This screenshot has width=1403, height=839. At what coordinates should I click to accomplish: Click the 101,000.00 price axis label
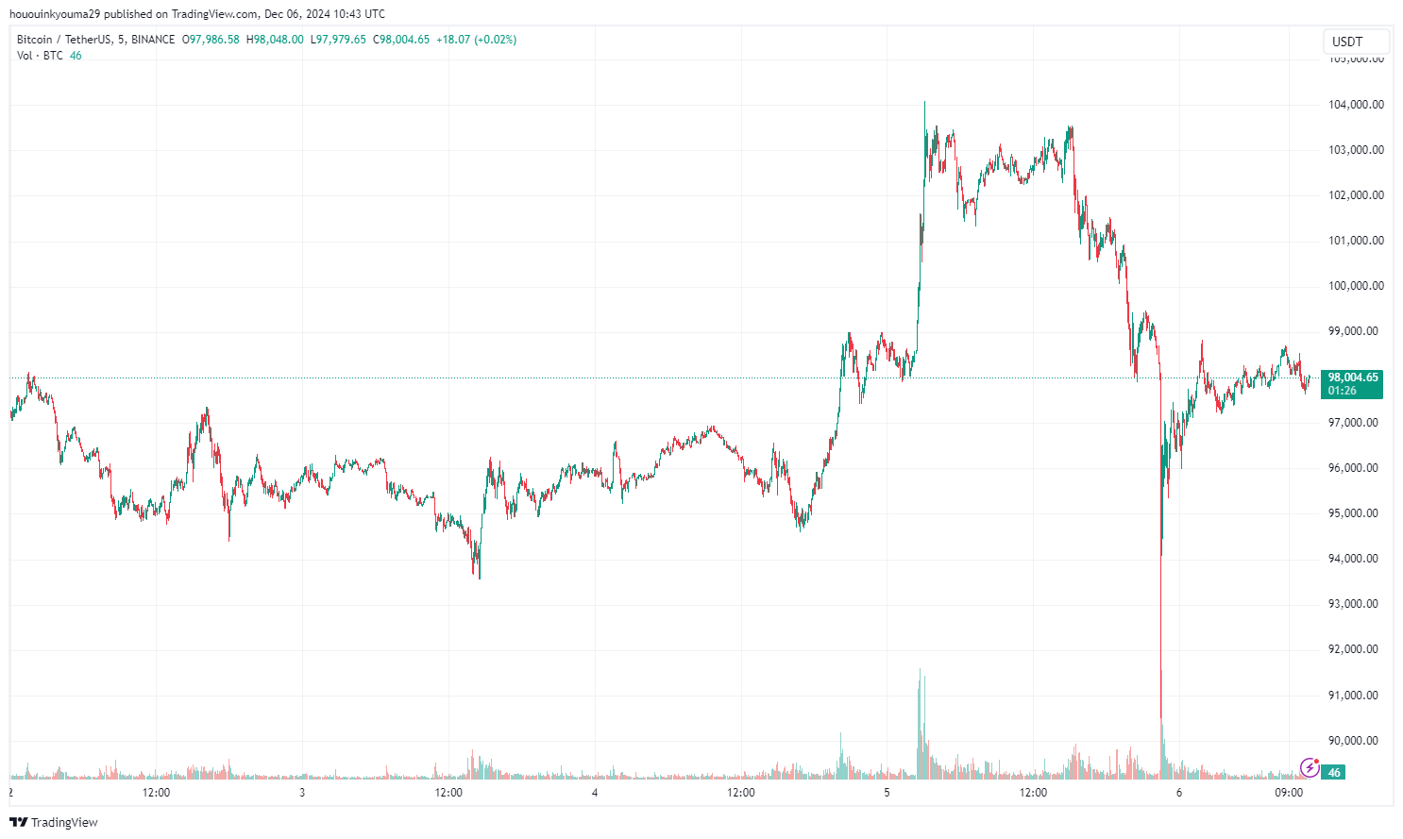(1356, 241)
